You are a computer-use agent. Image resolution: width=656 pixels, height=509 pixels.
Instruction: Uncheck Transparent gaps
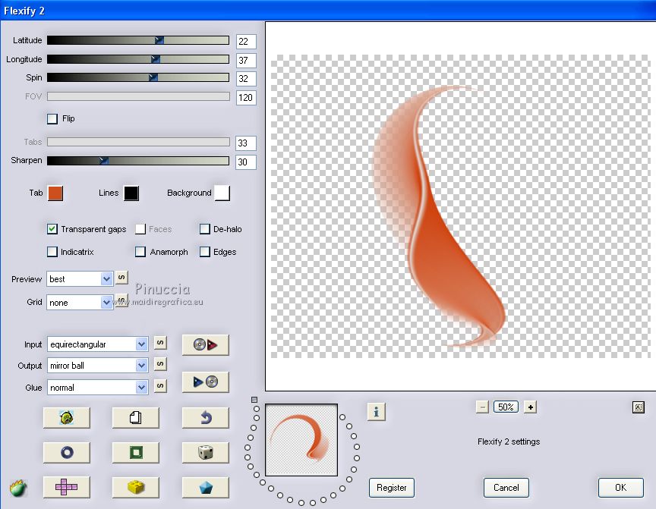click(x=52, y=229)
